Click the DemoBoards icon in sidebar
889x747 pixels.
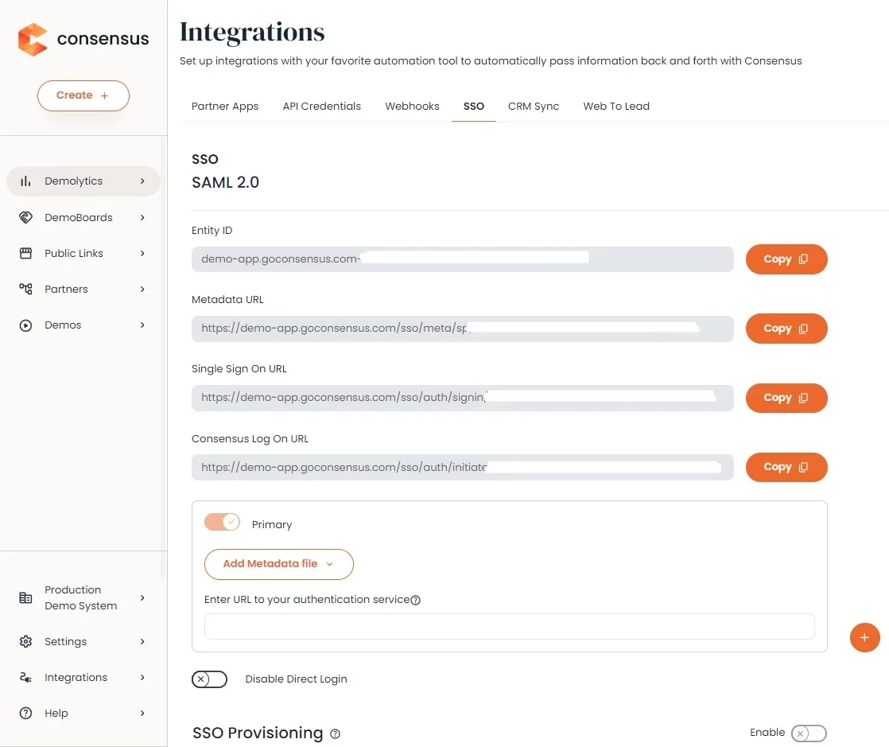point(25,217)
